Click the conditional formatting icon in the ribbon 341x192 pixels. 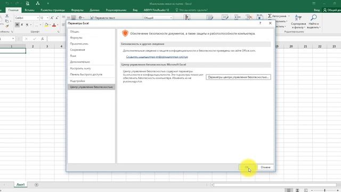(187, 18)
